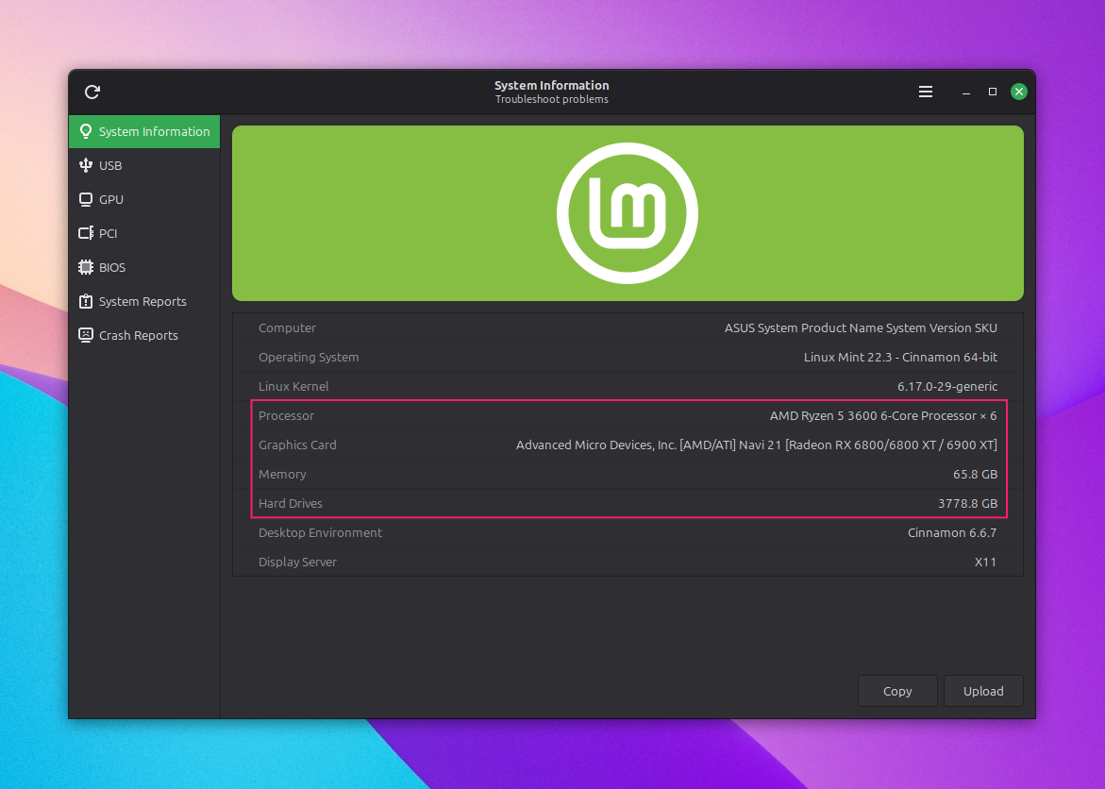This screenshot has width=1105, height=789.
Task: Select kernel value '6.17.0-29-generic'
Action: (x=947, y=386)
